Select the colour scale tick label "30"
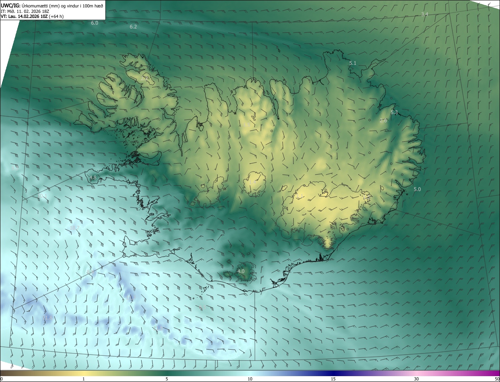500x382 pixels. (x=416, y=379)
